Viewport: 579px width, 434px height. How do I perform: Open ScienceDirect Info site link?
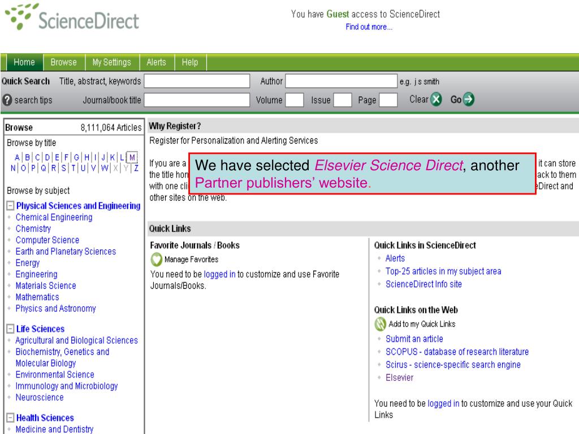[424, 284]
